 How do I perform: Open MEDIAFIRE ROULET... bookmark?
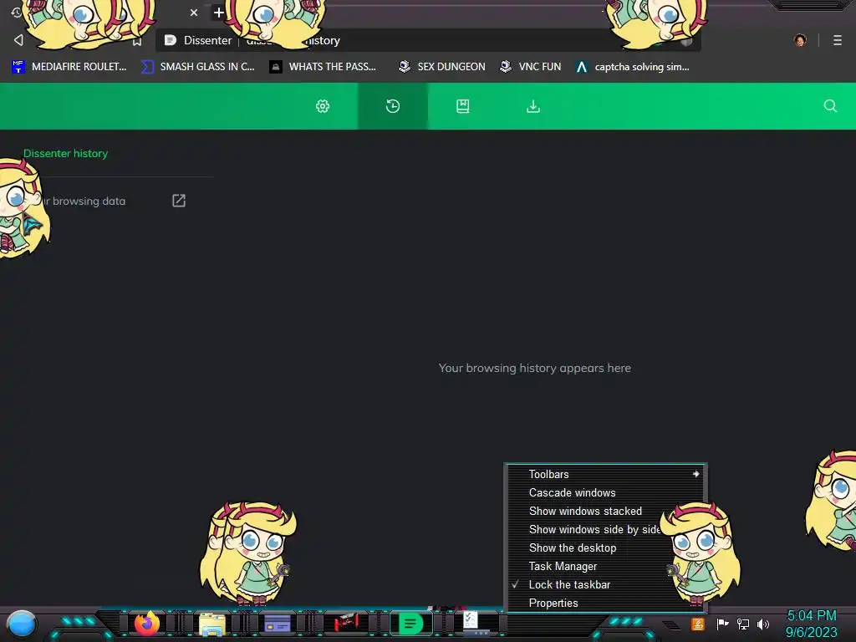click(x=69, y=67)
